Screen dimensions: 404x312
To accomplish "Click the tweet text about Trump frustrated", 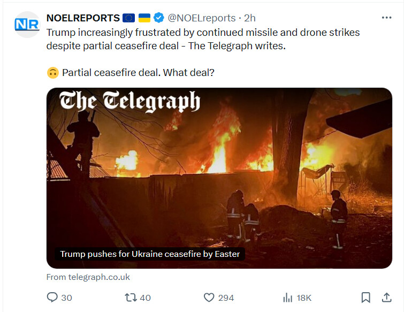I will [x=203, y=39].
